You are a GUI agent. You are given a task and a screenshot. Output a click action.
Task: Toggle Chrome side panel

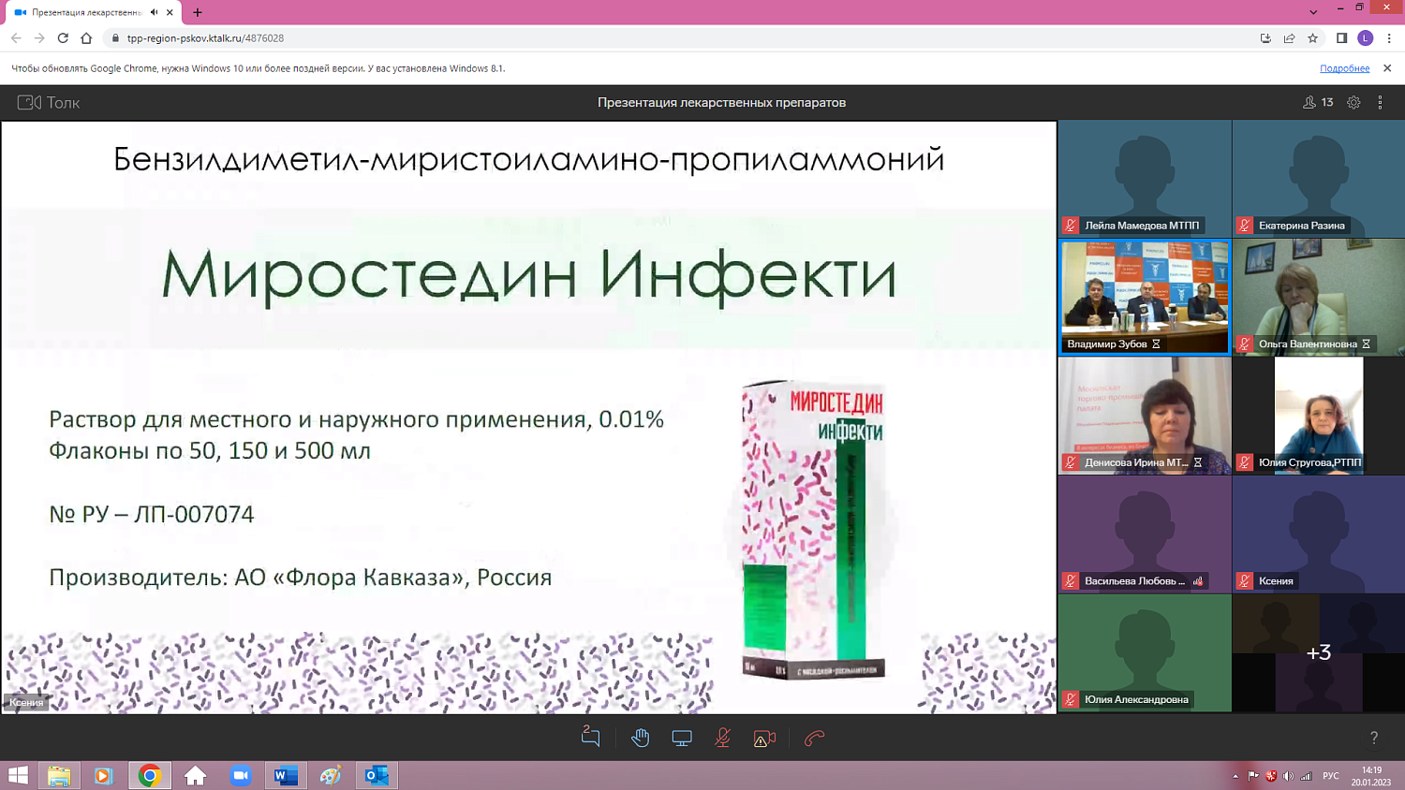click(1341, 38)
